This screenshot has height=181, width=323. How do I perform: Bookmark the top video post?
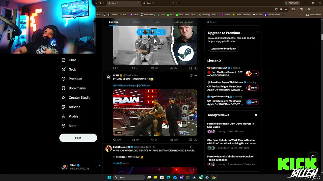(x=191, y=68)
